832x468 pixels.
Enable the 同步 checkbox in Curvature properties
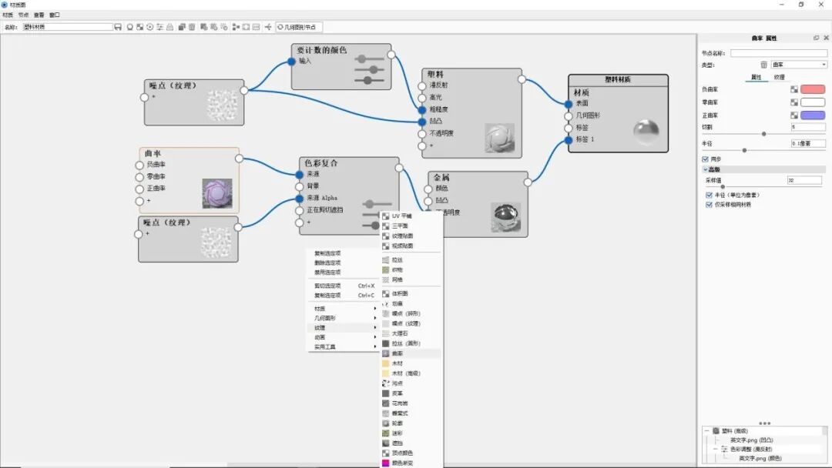click(706, 159)
